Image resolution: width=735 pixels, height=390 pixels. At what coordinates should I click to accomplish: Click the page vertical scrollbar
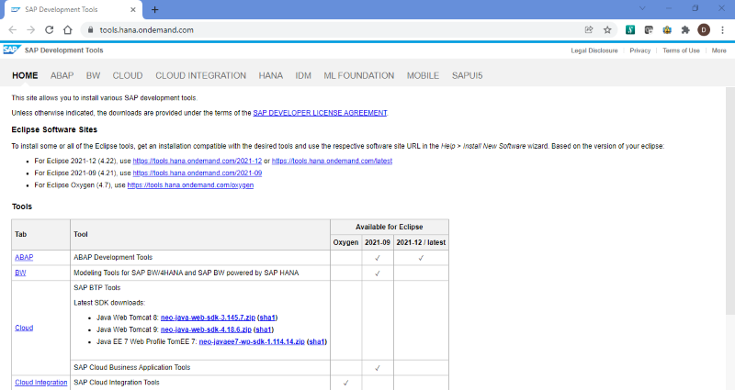(x=729, y=201)
